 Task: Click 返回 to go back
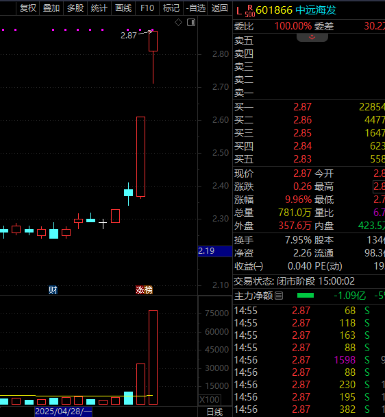click(x=219, y=8)
